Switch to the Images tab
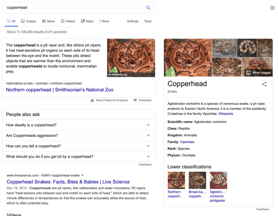278x216 pixels. [x=28, y=21]
